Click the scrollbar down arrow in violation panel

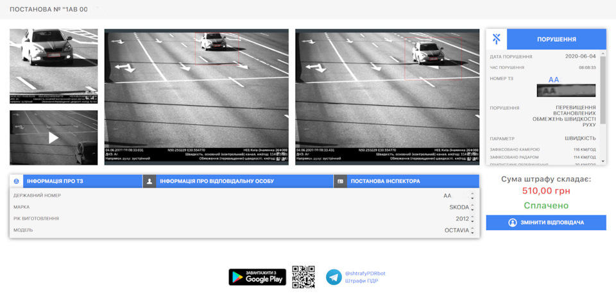603,161
